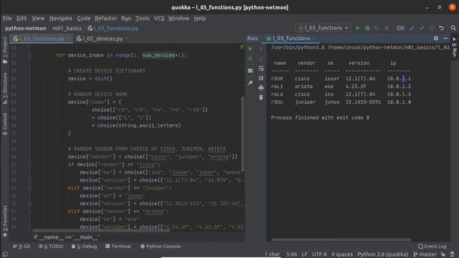Stop process in Run panel sidebar
The image size is (459, 258).
pyautogui.click(x=250, y=59)
